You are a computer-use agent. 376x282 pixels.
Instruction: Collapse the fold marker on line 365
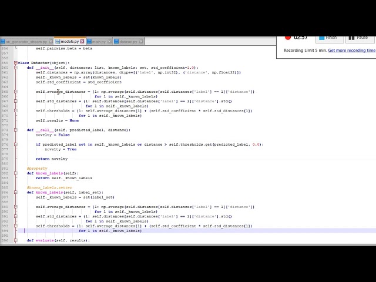tap(16, 92)
